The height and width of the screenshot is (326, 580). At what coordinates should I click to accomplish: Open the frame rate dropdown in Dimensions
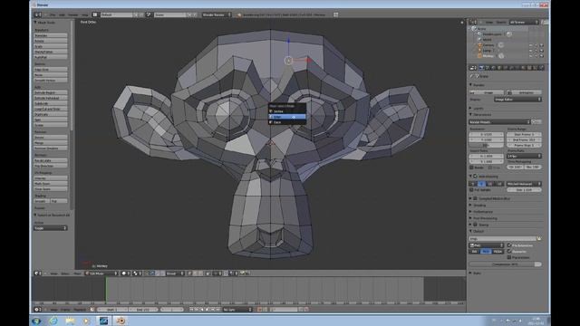coord(524,156)
